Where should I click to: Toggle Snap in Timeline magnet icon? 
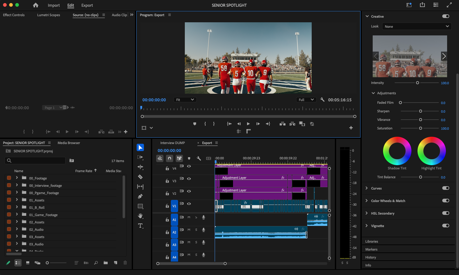tap(170, 158)
